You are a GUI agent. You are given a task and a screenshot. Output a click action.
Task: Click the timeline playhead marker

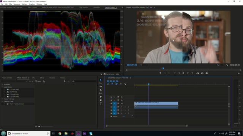[148, 84]
